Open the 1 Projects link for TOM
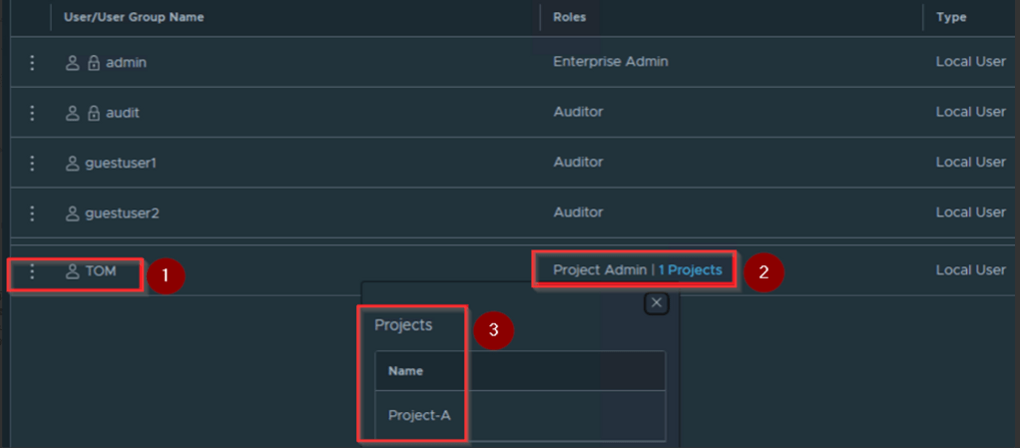The width and height of the screenshot is (1020, 448). point(690,270)
